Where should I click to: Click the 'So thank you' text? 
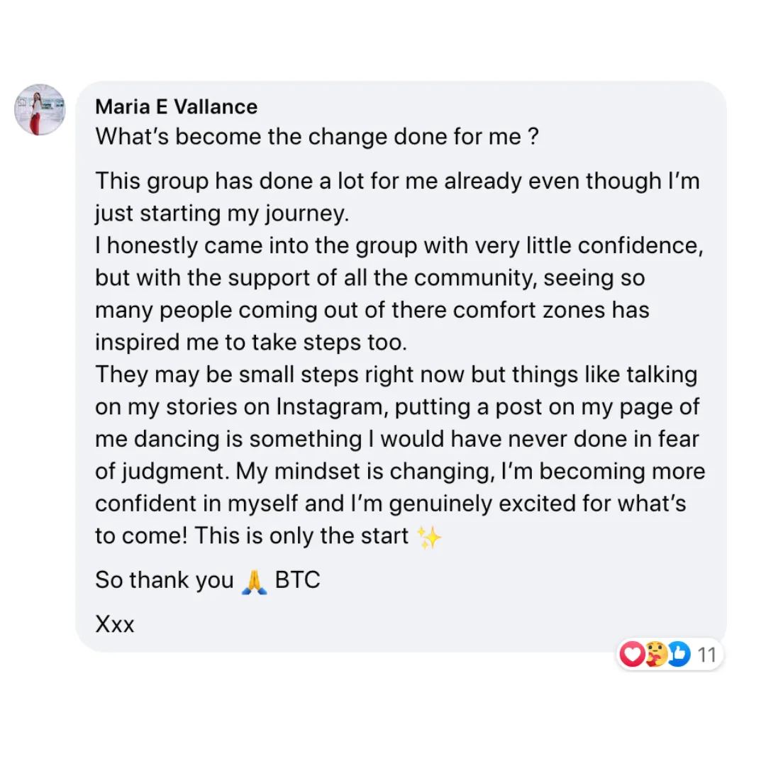point(165,580)
